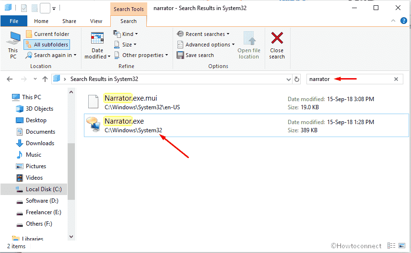Open the Help question mark icon
The height and width of the screenshot is (253, 411).
404,21
